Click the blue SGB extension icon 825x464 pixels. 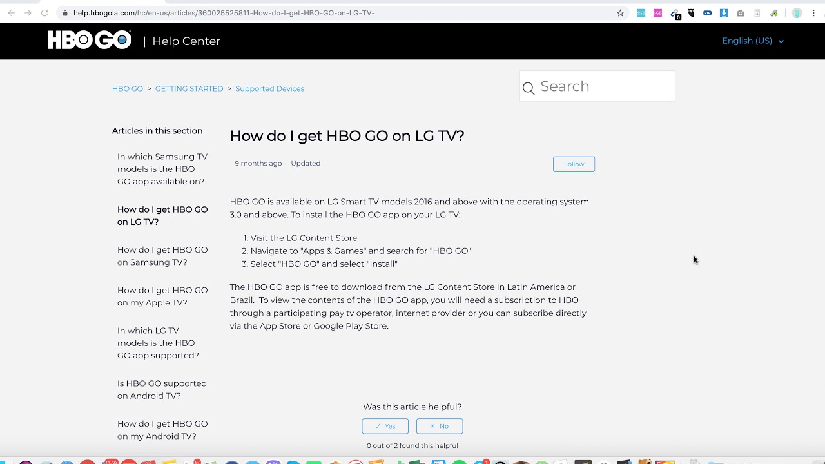click(641, 13)
